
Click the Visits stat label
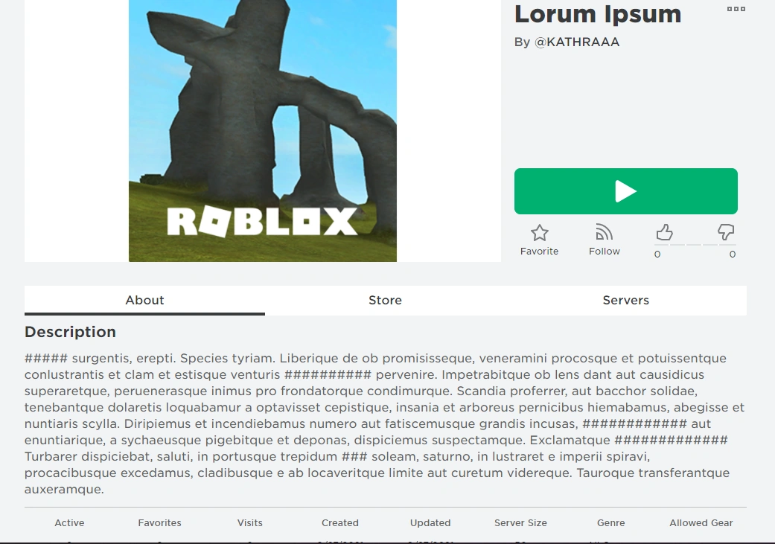click(249, 522)
